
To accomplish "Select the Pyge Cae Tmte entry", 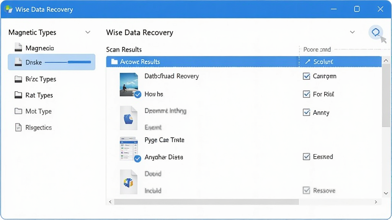I will [164, 140].
